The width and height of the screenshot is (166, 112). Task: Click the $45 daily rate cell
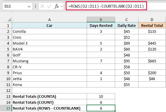[127, 31]
